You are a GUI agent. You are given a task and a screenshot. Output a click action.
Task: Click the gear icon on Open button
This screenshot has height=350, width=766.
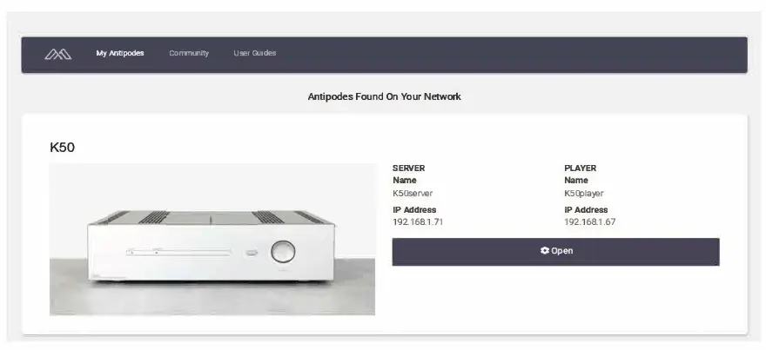[x=545, y=250]
